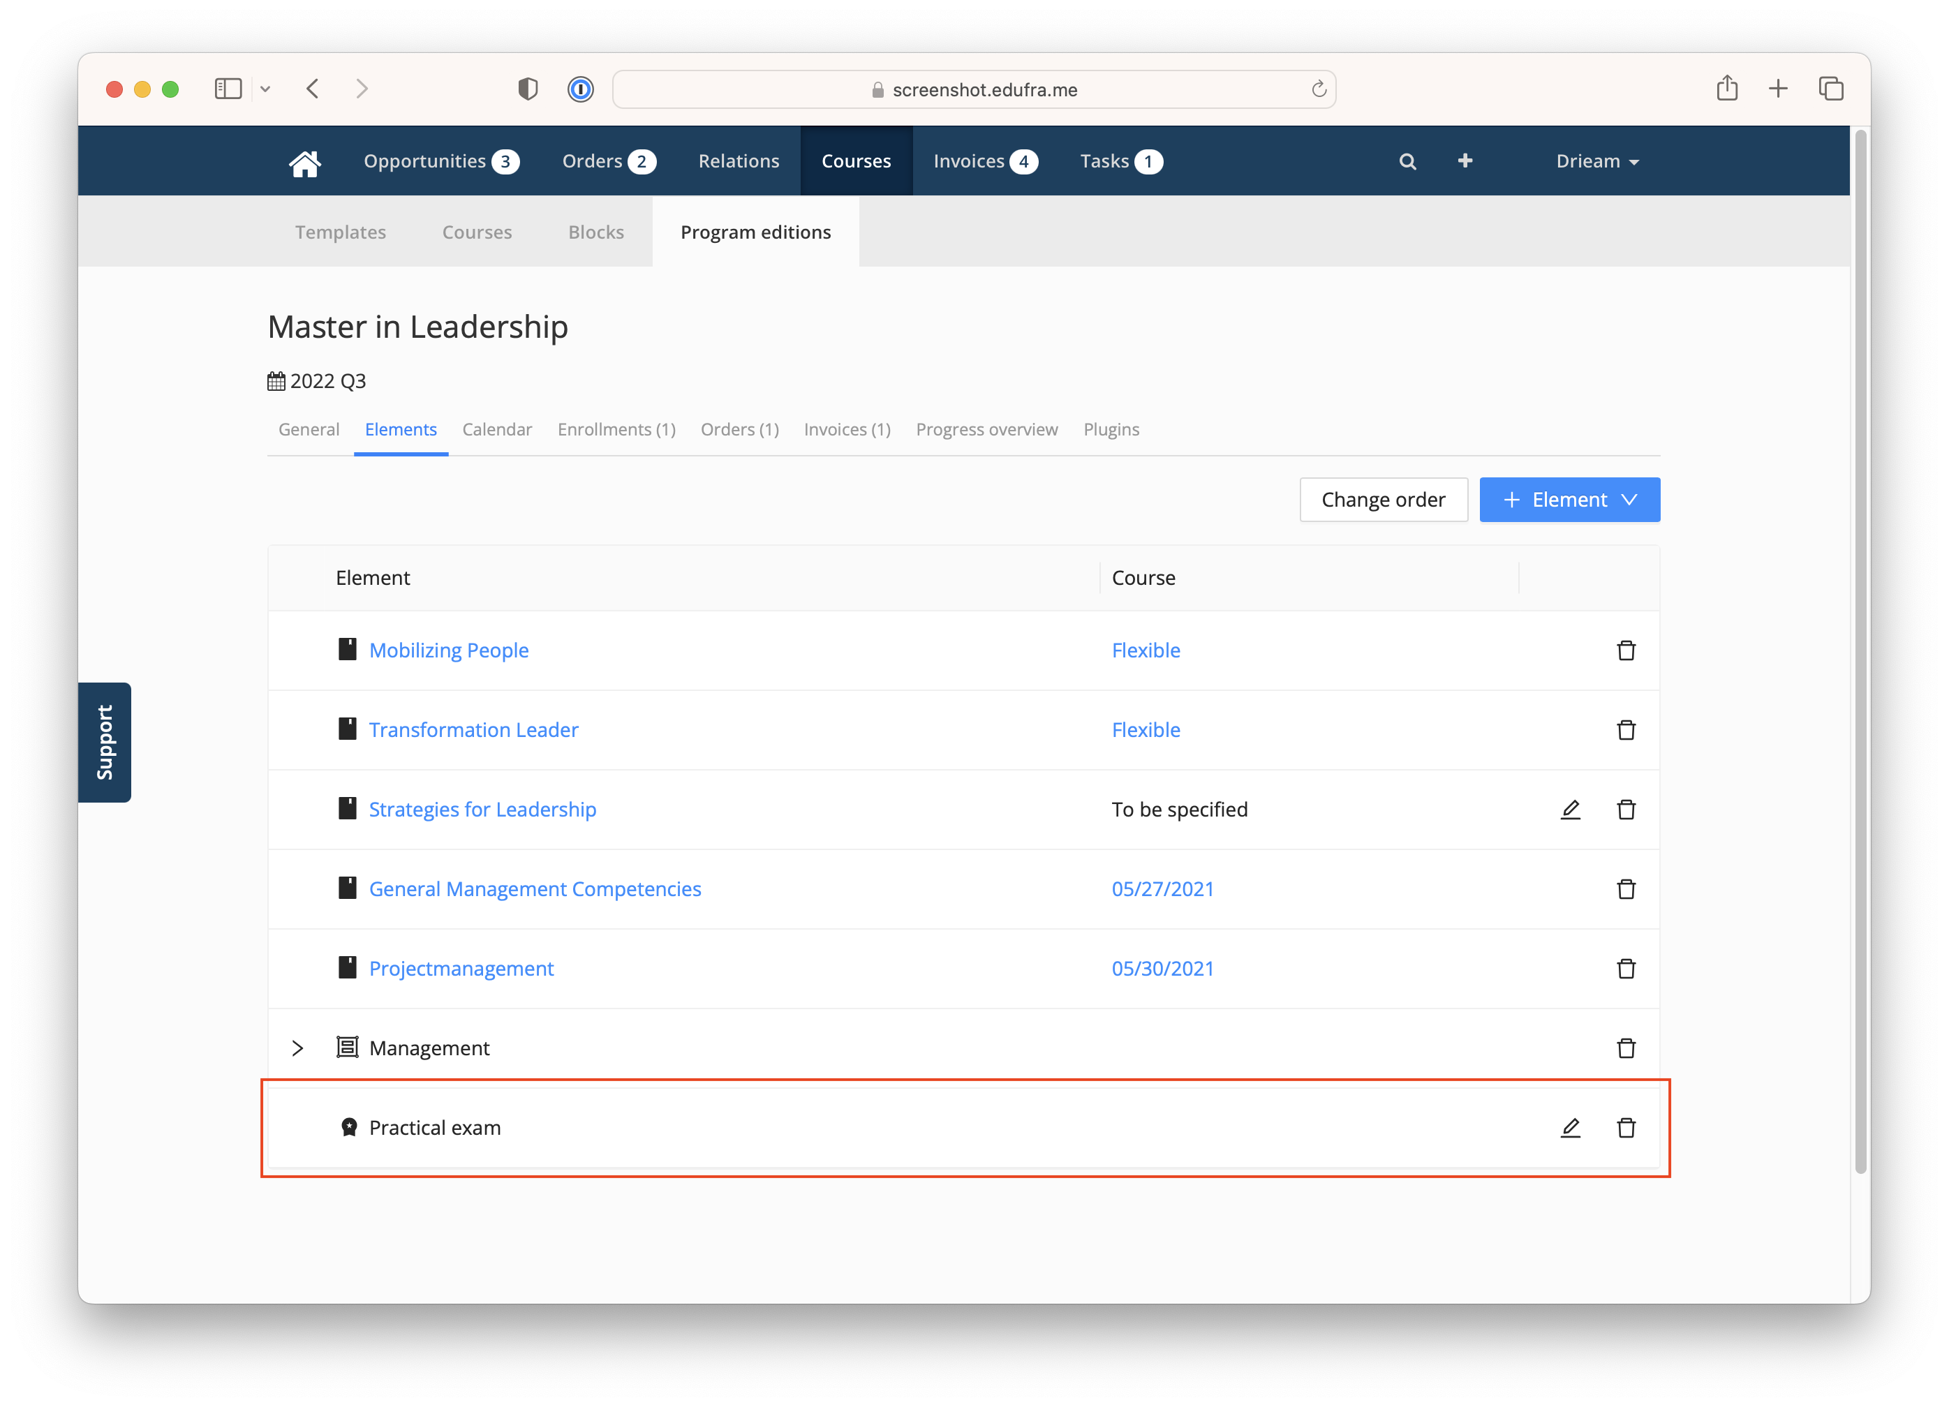Open the Element add dropdown
The width and height of the screenshot is (1949, 1407).
tap(1569, 500)
